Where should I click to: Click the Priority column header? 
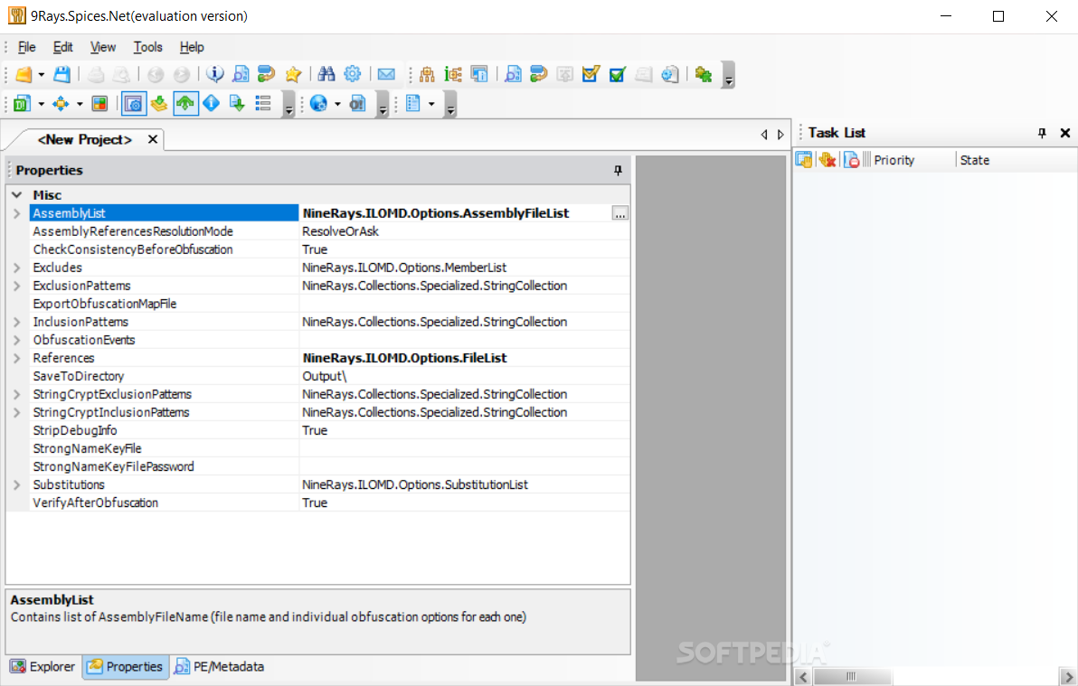(x=913, y=159)
